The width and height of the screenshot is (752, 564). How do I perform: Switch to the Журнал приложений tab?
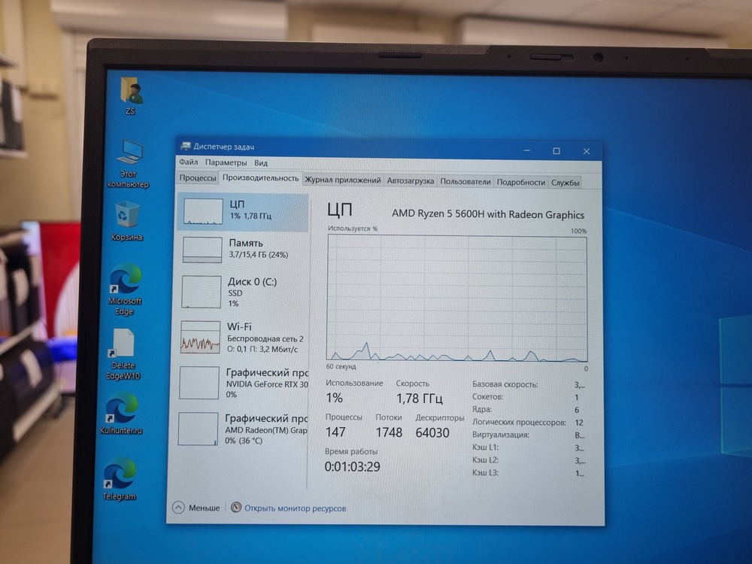(x=343, y=180)
